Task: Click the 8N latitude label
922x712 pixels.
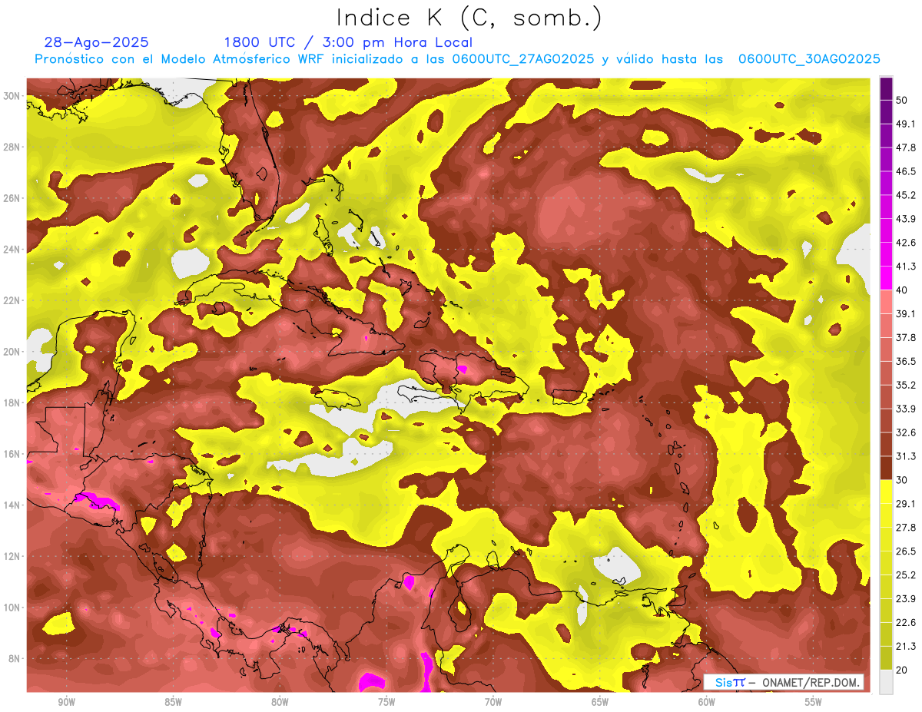Action: click(14, 658)
